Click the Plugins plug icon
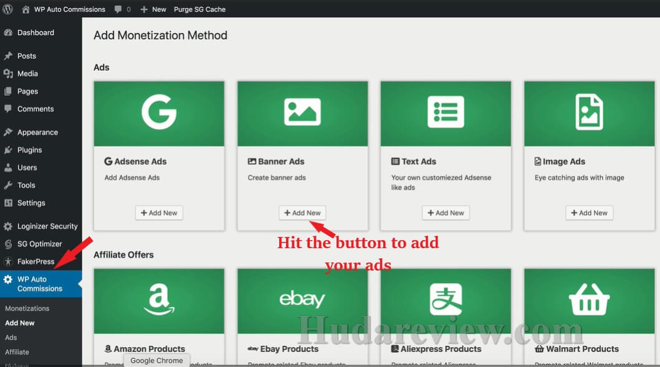This screenshot has width=660, height=367. 8,150
